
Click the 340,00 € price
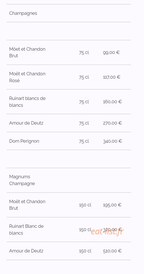tap(112, 141)
